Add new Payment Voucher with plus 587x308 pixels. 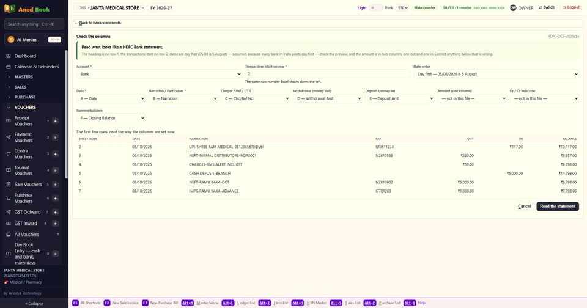[x=55, y=137]
